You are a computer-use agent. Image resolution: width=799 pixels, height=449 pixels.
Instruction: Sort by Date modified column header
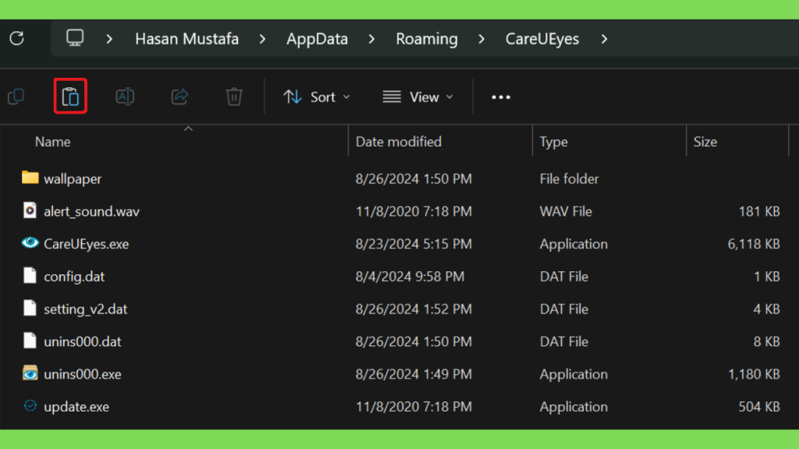pyautogui.click(x=399, y=142)
